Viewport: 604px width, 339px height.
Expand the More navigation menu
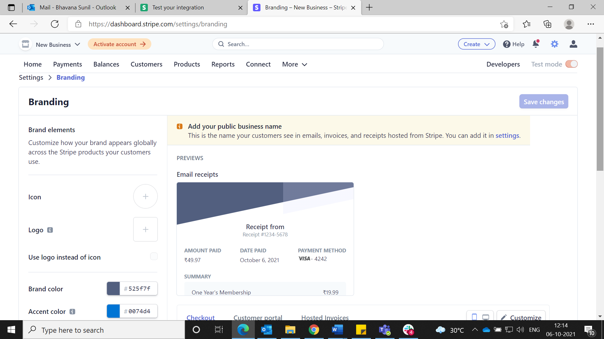tap(294, 64)
